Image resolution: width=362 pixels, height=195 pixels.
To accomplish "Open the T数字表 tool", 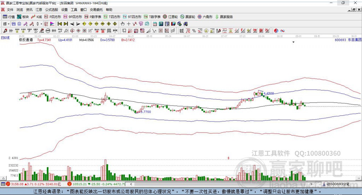I will [152, 17].
